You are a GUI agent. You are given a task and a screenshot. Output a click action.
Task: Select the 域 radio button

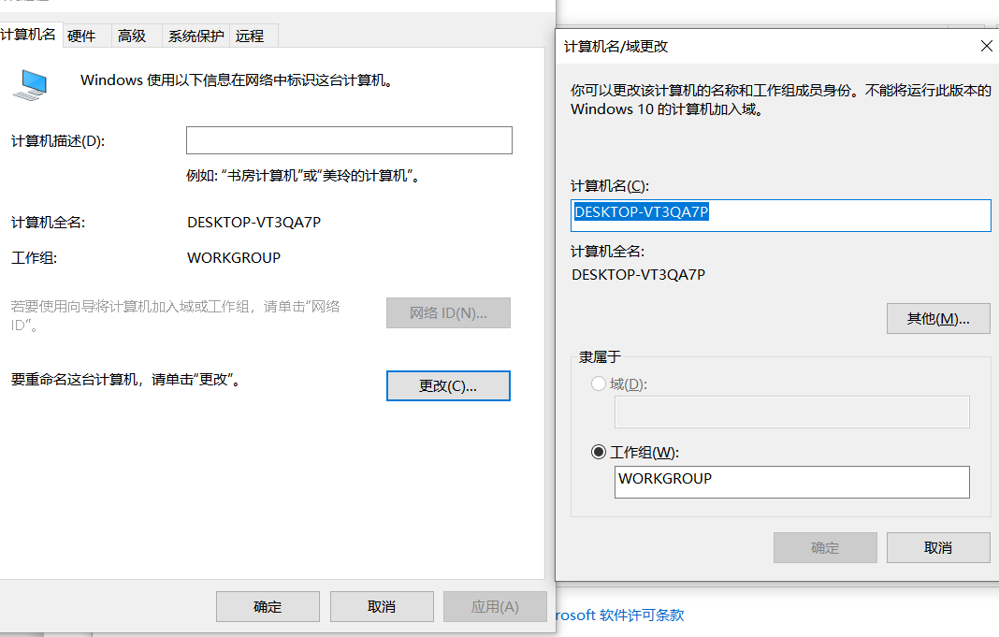click(x=599, y=384)
